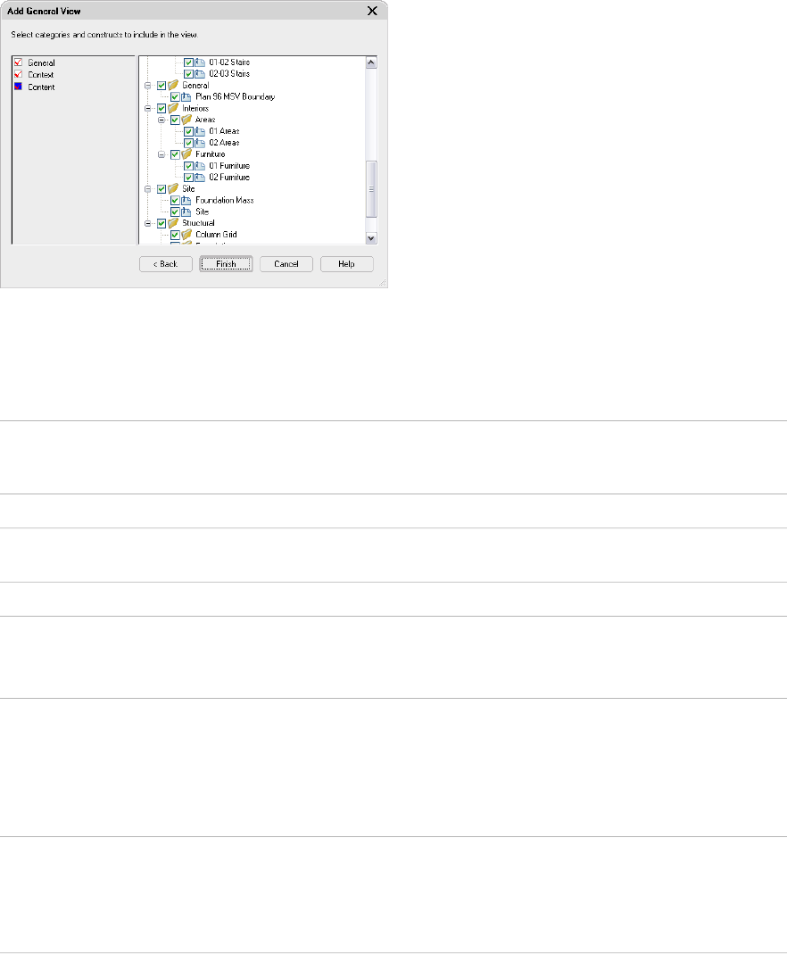
Task: Collapse the Site category node
Action: pyautogui.click(x=148, y=189)
